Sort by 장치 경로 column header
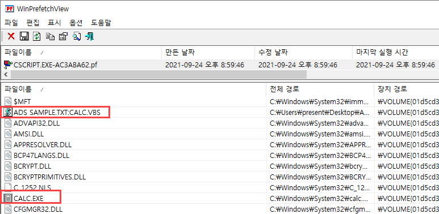The image size is (439, 214). click(x=407, y=89)
